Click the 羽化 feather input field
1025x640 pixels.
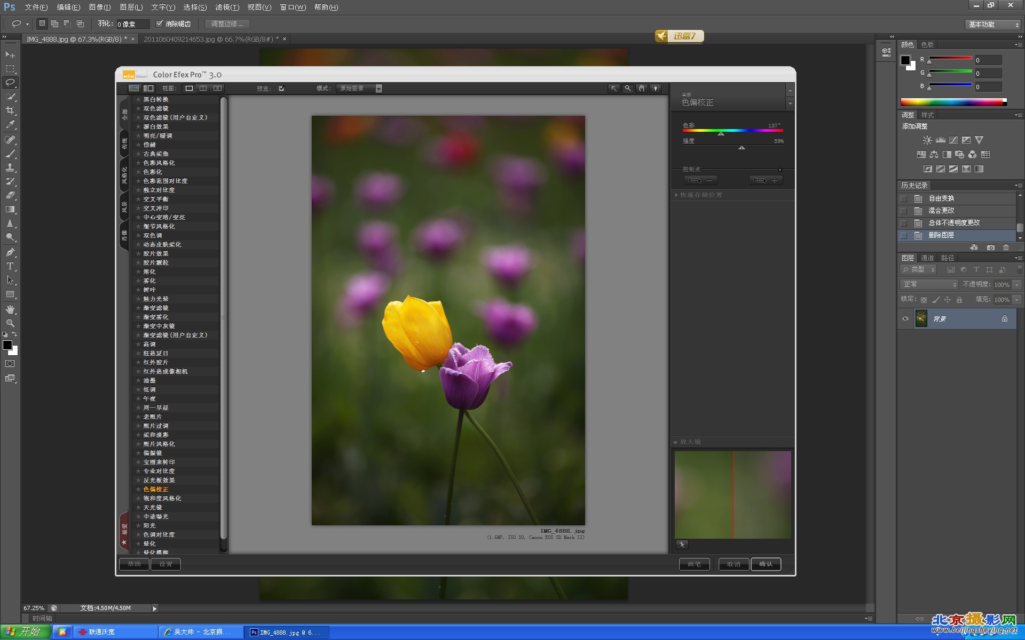tap(133, 24)
